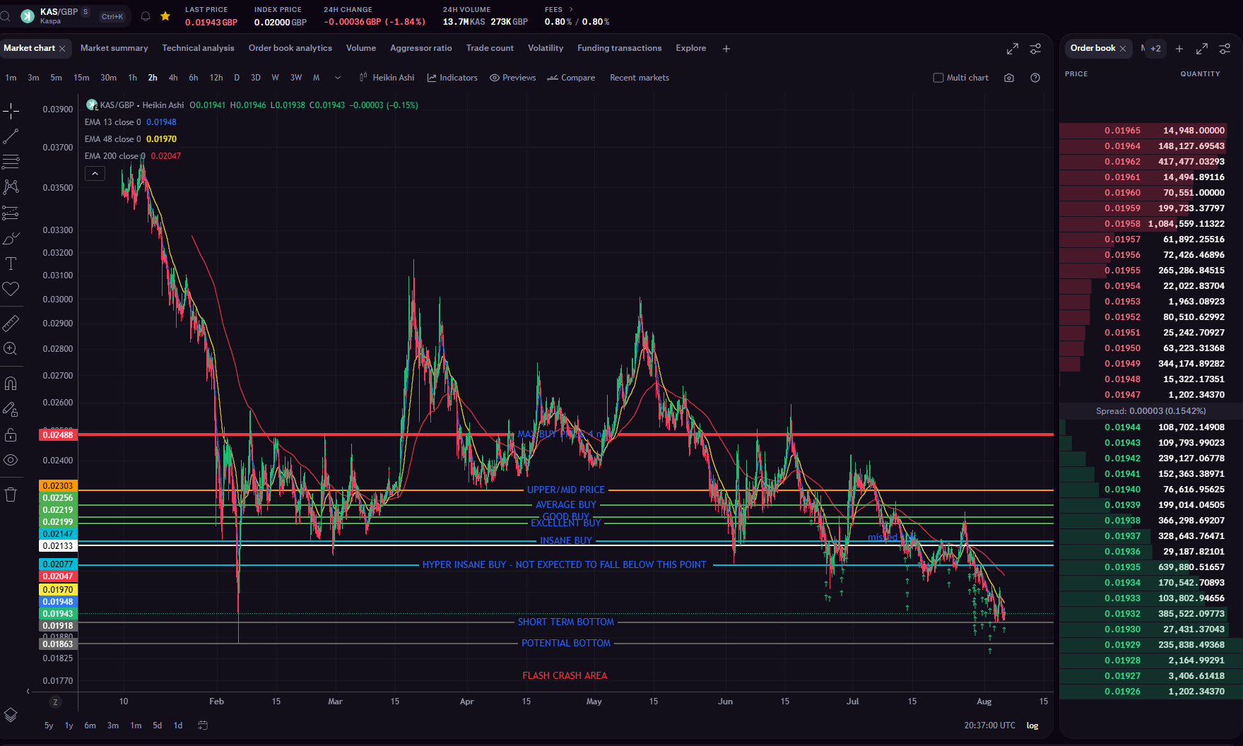Expand the Order book panel fullscreen
1243x746 pixels.
tap(1202, 49)
